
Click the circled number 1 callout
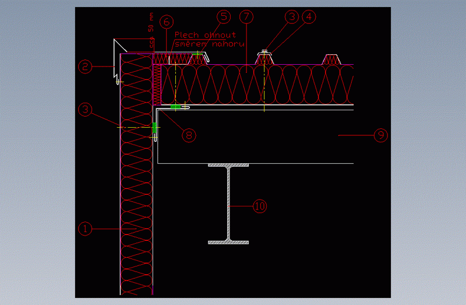point(85,229)
